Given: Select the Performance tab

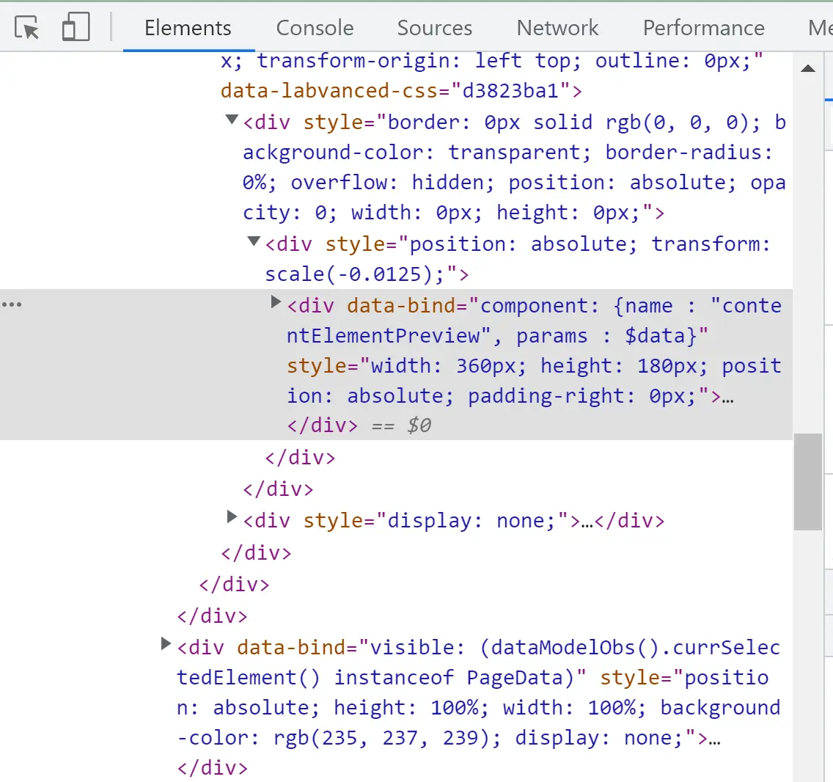Looking at the screenshot, I should coord(703,28).
